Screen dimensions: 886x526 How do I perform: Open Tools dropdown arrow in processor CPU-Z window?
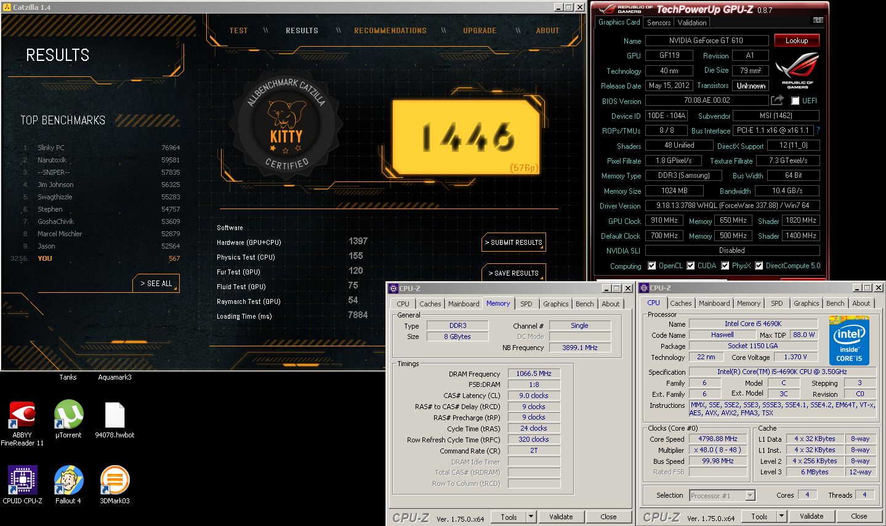pos(782,516)
